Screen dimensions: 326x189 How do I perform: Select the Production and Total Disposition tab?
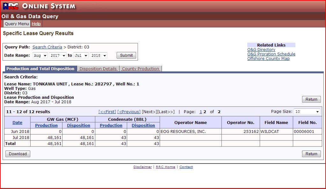pyautogui.click(x=40, y=69)
